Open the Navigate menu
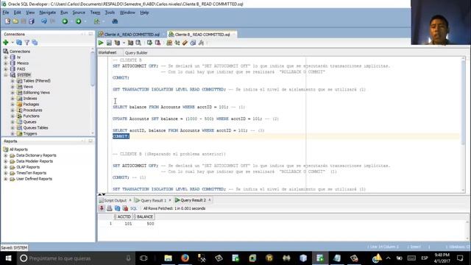Image resolution: width=471 pixels, height=265 pixels. [47, 13]
